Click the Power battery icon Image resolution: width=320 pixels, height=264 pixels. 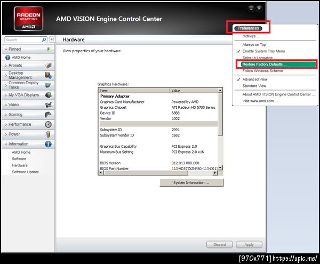pyautogui.click(x=48, y=134)
